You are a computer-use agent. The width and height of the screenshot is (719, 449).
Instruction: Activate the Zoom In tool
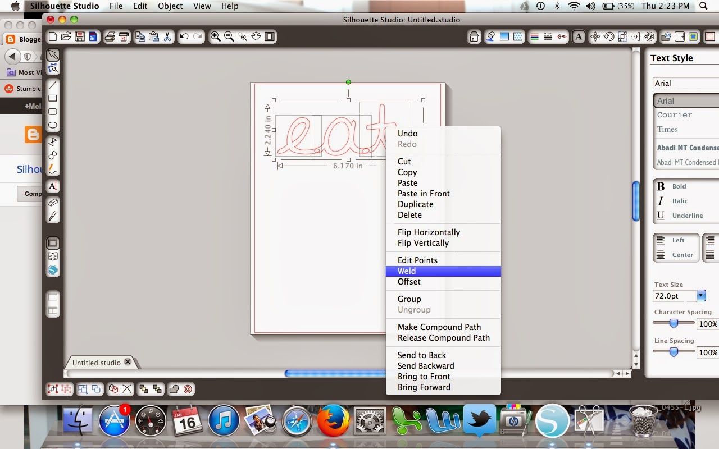pos(215,36)
